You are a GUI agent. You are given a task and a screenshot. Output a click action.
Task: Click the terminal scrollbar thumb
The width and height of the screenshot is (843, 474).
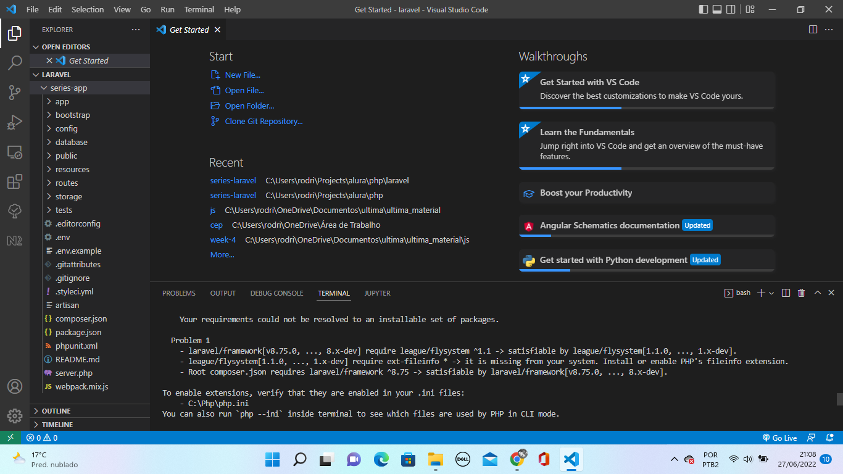(x=839, y=399)
